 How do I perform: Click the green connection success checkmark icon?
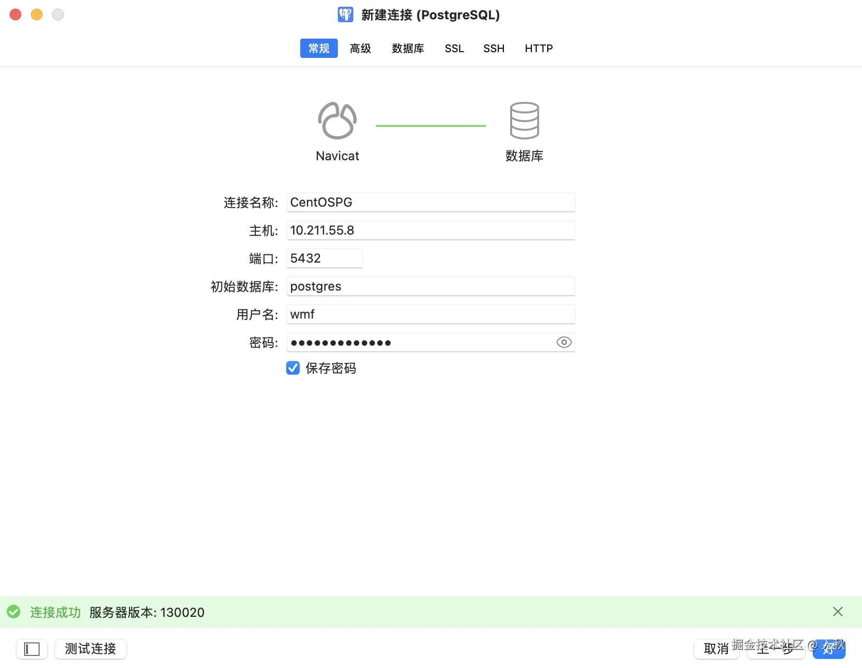(14, 612)
